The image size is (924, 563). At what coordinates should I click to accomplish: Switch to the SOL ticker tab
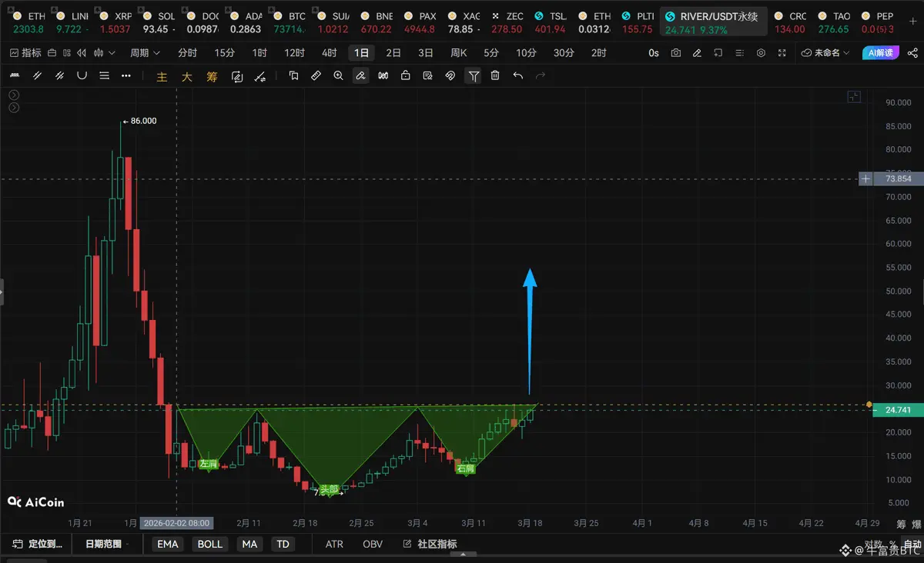[160, 22]
